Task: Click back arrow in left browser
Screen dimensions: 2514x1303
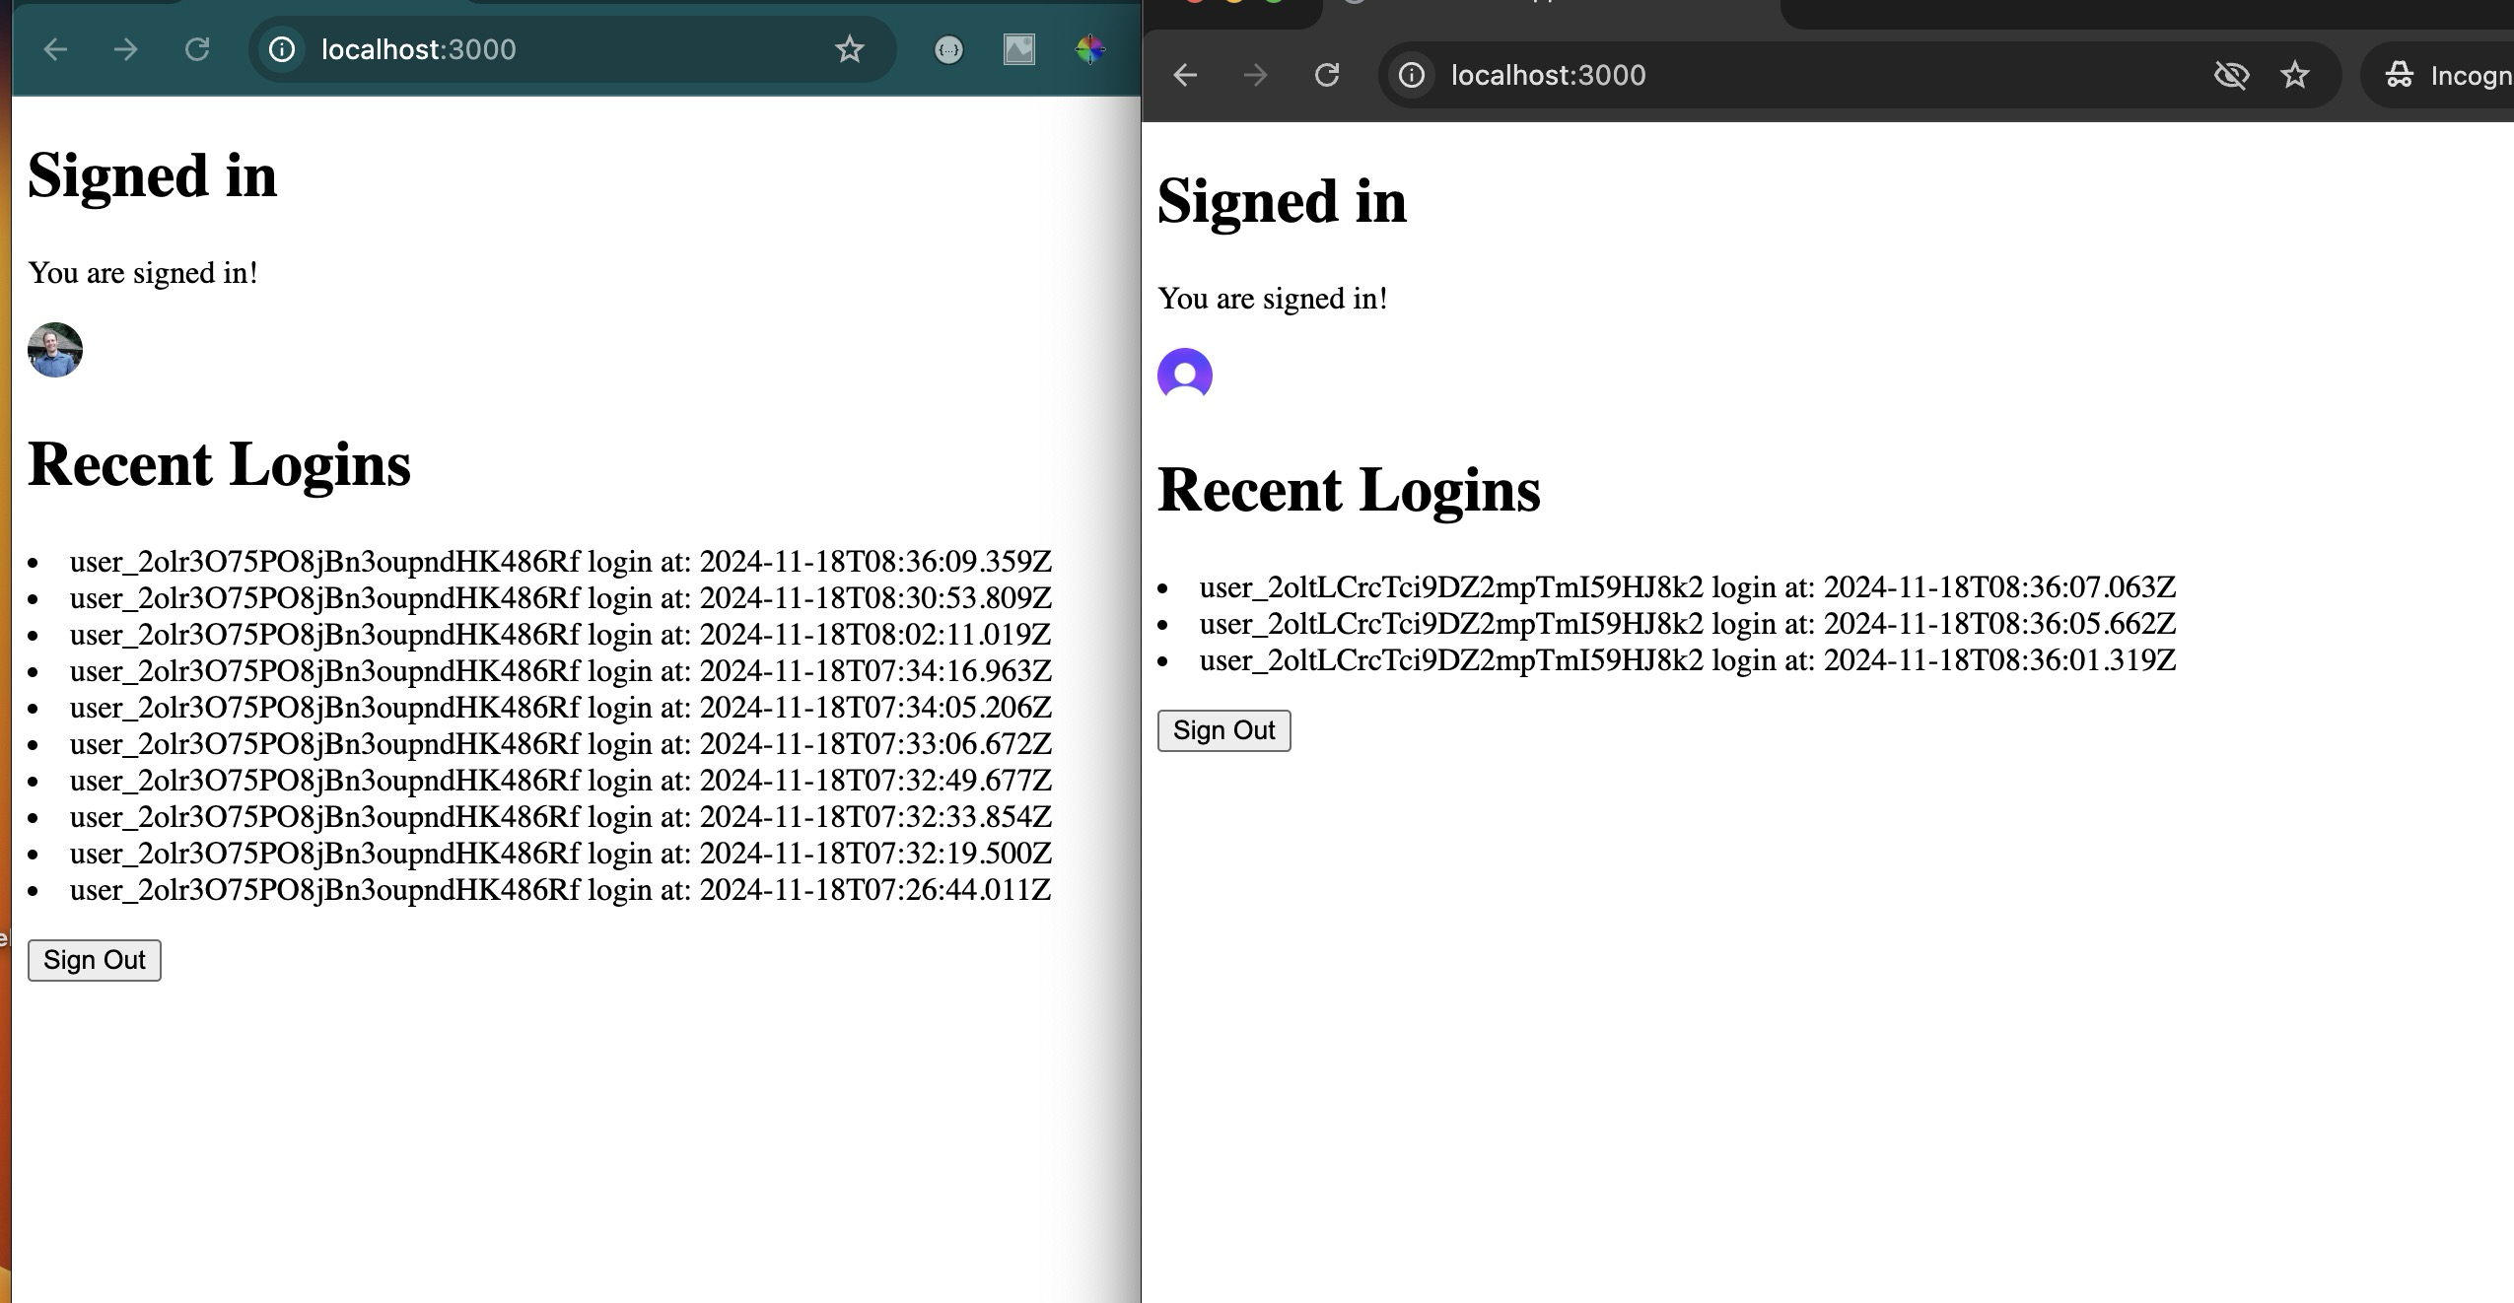Action: tap(55, 49)
